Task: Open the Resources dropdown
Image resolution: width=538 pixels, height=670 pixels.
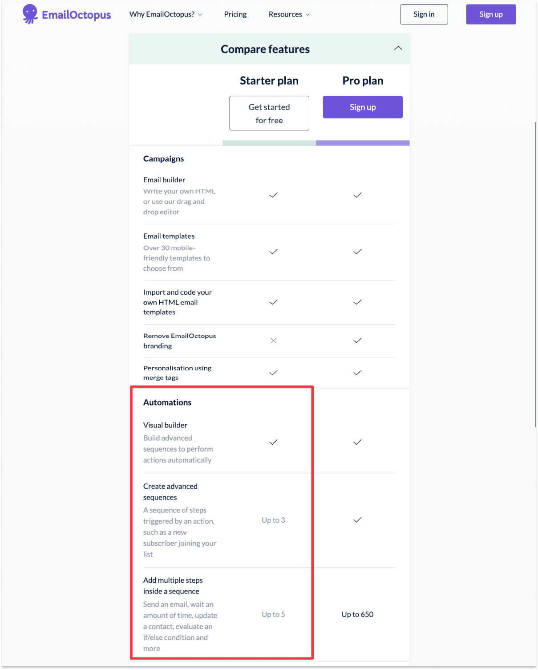Action: [x=288, y=14]
